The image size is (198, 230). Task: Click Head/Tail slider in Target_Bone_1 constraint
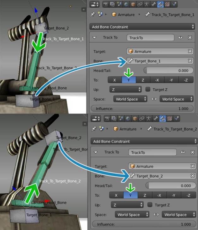[169, 71]
